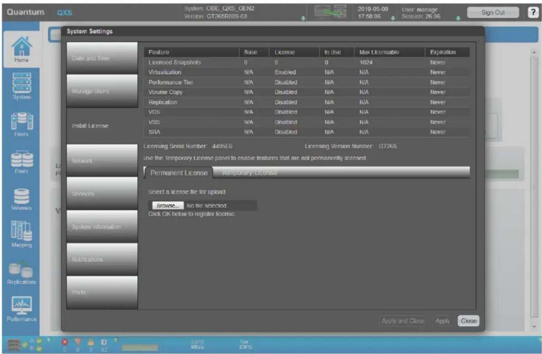The height and width of the screenshot is (354, 542).
Task: Click the help question mark icon
Action: coord(533,12)
